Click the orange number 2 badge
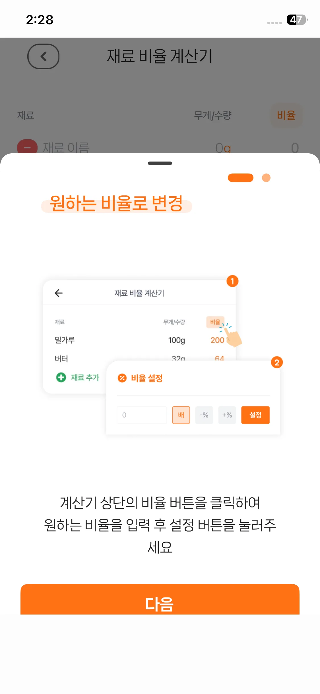320x694 pixels. [x=277, y=362]
